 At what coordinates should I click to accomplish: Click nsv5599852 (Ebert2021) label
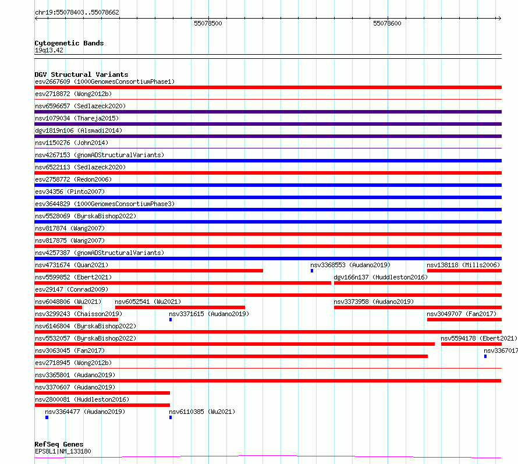point(73,277)
